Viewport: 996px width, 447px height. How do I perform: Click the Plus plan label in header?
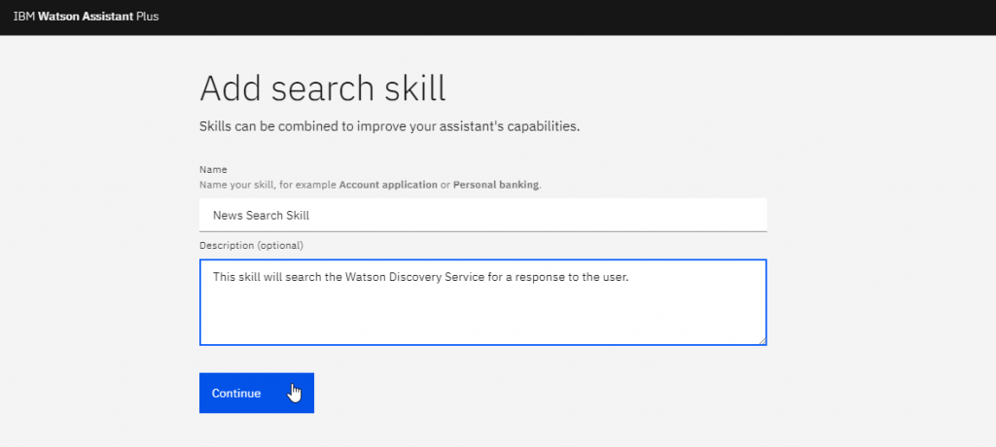[x=148, y=17]
